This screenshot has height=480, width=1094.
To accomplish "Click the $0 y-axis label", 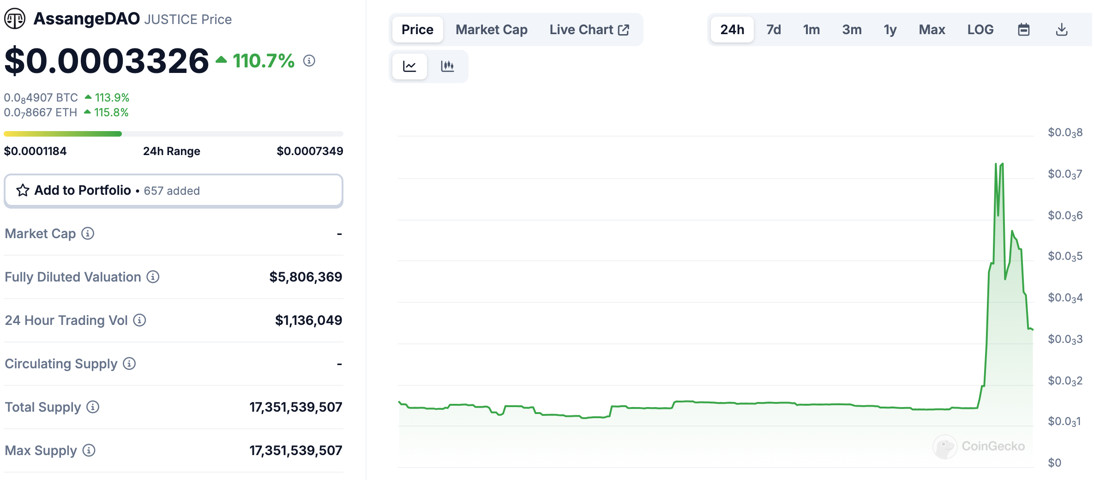I will pyautogui.click(x=1055, y=462).
